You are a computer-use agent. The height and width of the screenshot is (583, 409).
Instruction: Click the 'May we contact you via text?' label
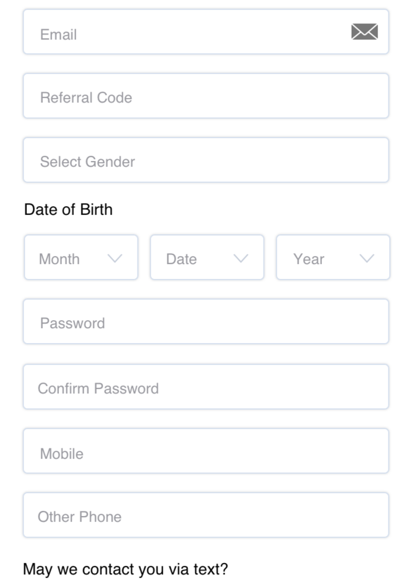coord(125,569)
